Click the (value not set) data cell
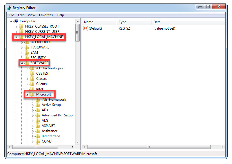The width and height of the screenshot is (232, 164). click(x=164, y=28)
